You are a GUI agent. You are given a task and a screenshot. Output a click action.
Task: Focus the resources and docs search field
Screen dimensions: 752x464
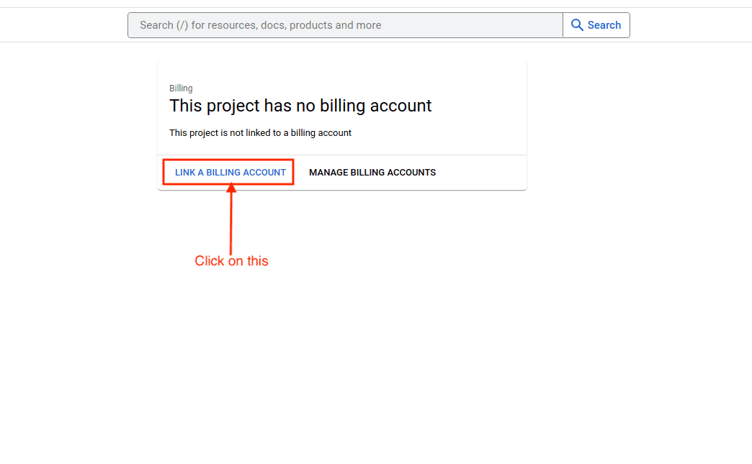tap(345, 25)
